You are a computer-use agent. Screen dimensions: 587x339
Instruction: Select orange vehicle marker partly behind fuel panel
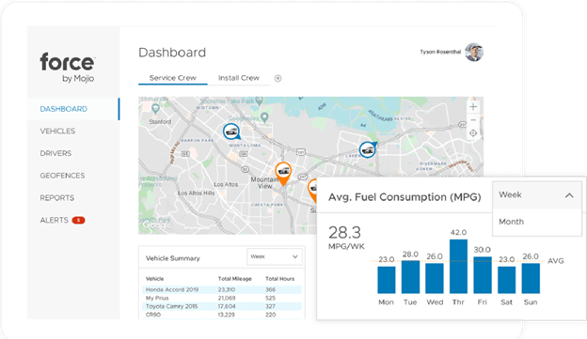pos(312,190)
